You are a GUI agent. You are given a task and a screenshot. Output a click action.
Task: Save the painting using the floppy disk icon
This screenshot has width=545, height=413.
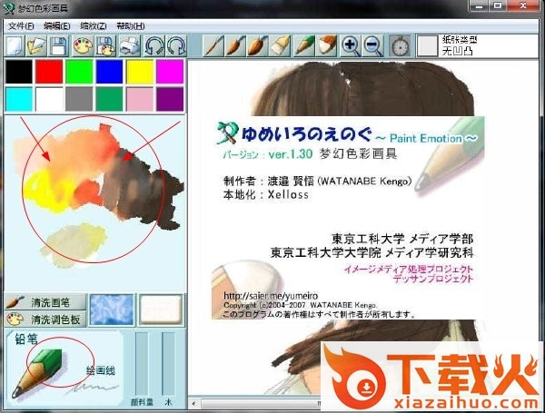click(58, 45)
